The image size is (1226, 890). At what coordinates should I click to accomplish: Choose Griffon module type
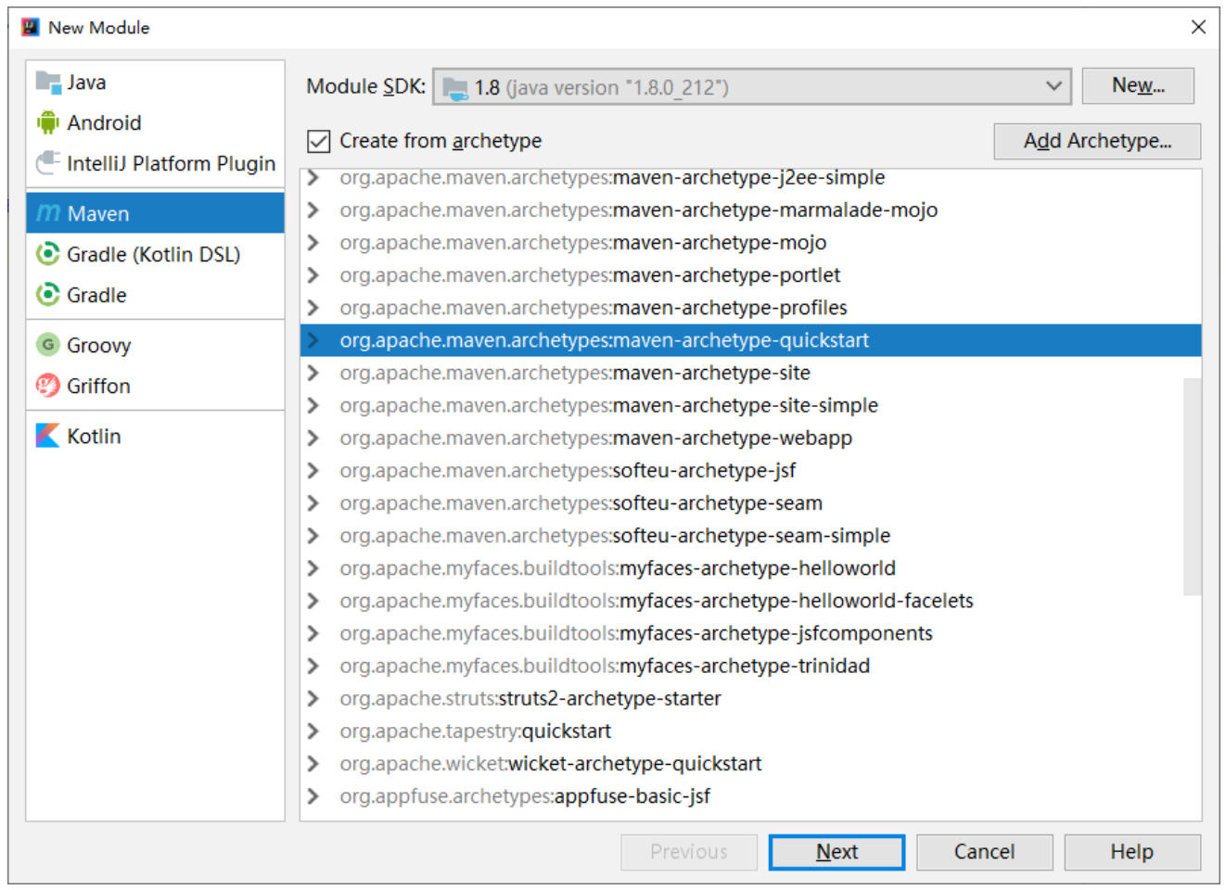pos(155,386)
